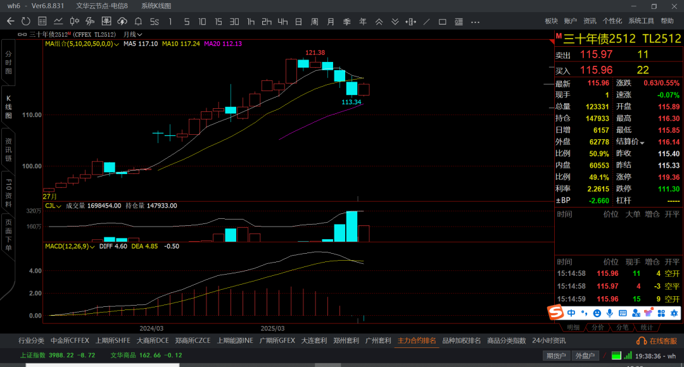Click the 上证指数 3988.22 status entry

click(x=57, y=355)
